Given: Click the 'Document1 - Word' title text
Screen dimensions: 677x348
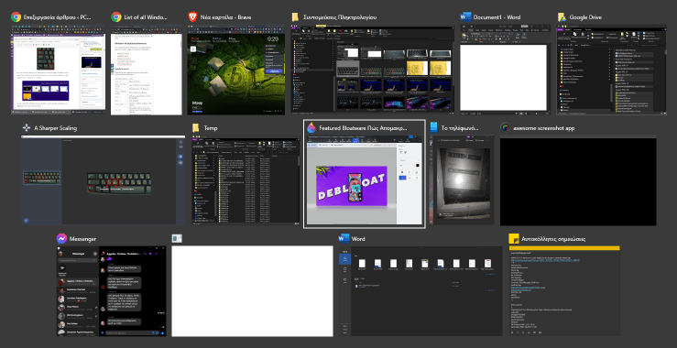Looking at the screenshot, I should click(x=497, y=17).
